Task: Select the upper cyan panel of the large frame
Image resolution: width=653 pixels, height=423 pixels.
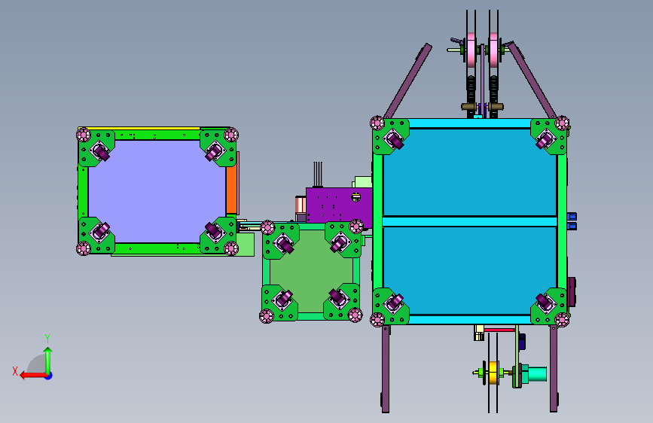Action: 470,172
